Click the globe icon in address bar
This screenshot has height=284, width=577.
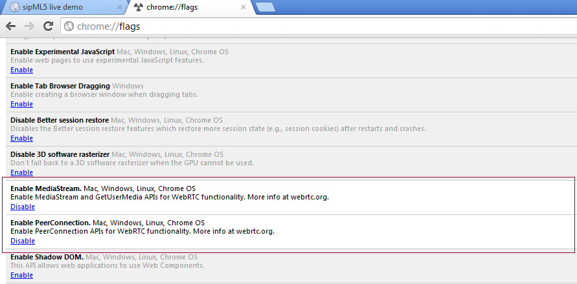point(69,26)
